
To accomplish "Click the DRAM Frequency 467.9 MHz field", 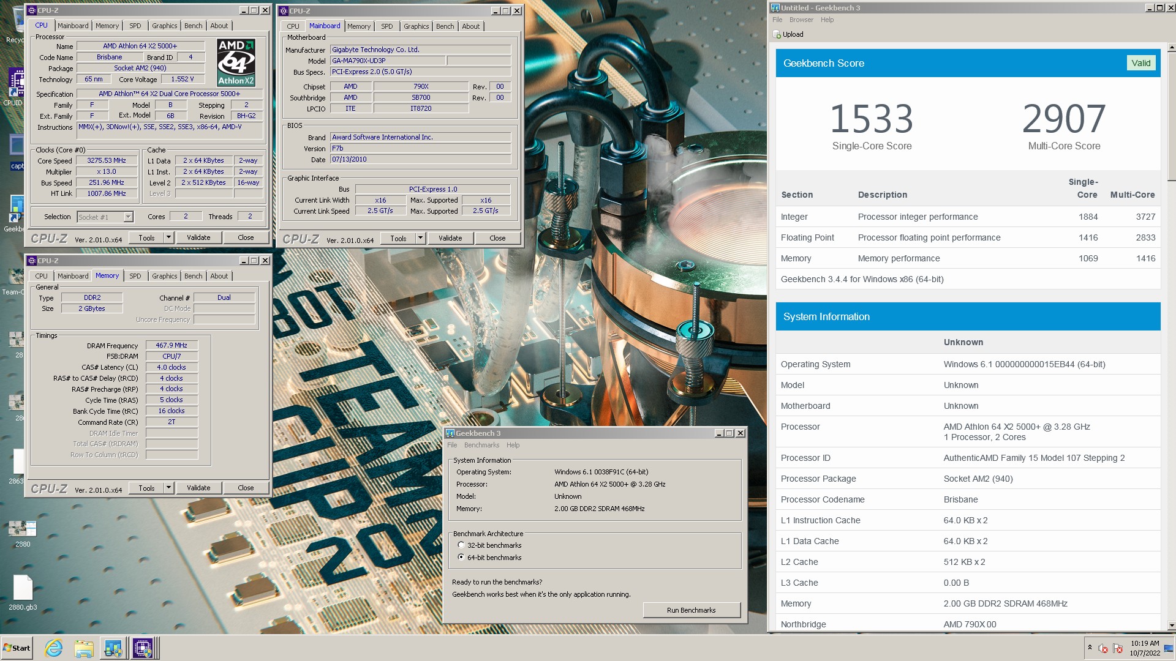I will (171, 345).
